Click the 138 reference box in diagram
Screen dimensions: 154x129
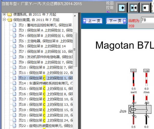point(146,71)
